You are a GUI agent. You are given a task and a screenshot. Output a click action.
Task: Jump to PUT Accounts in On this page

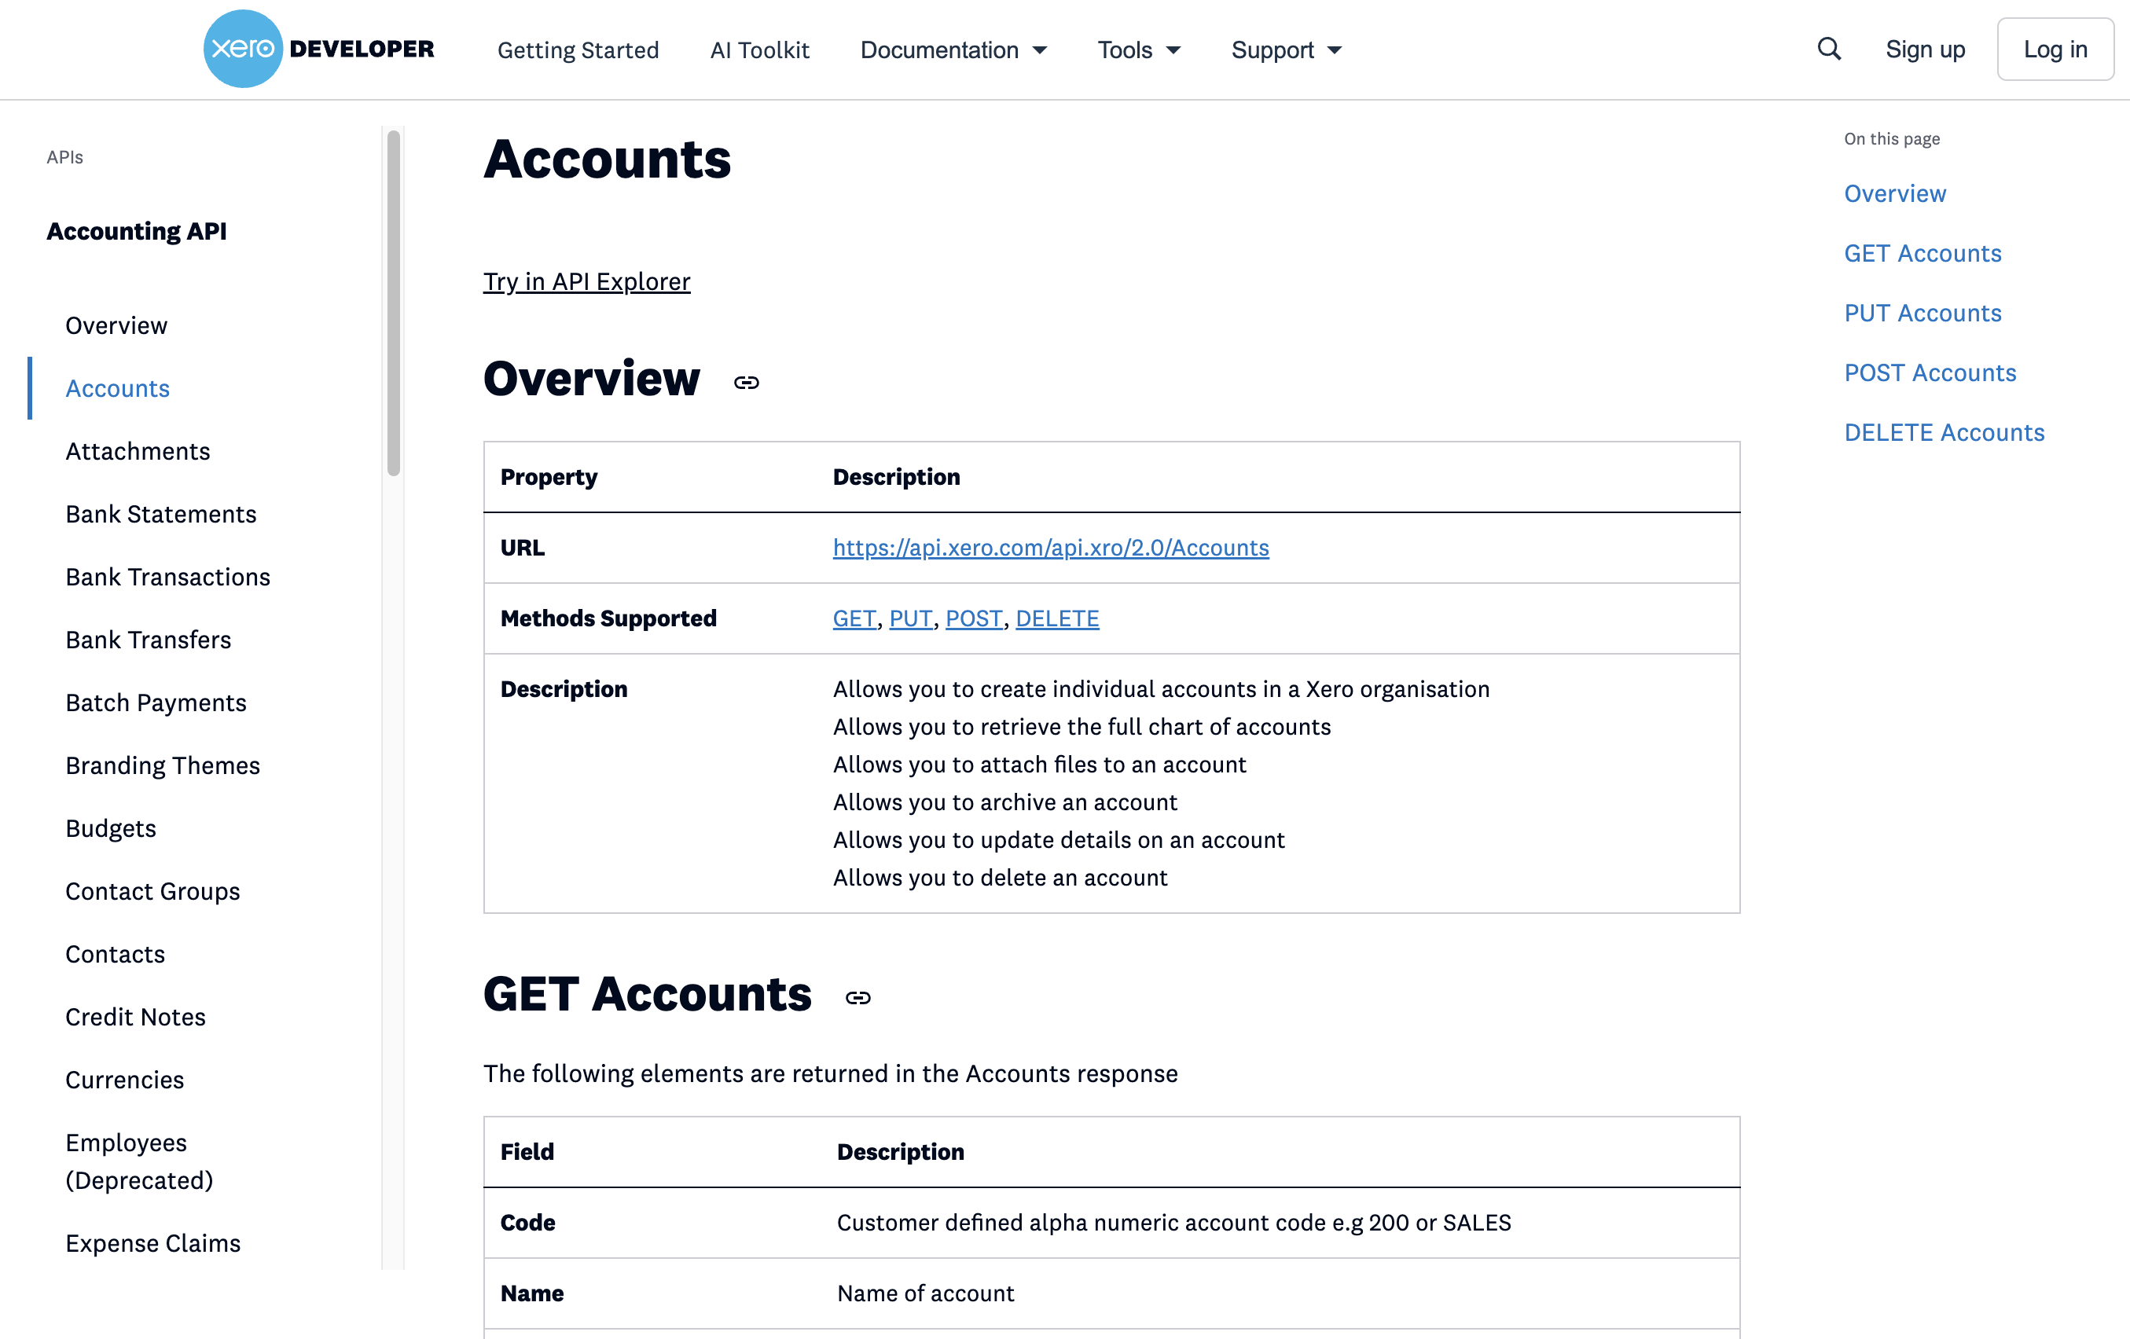tap(1923, 313)
